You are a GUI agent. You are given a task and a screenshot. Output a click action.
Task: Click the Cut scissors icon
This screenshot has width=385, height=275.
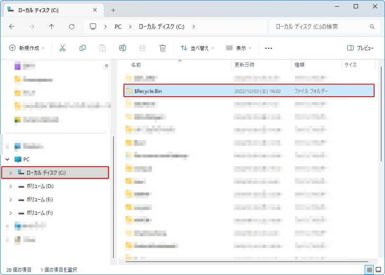click(x=63, y=48)
